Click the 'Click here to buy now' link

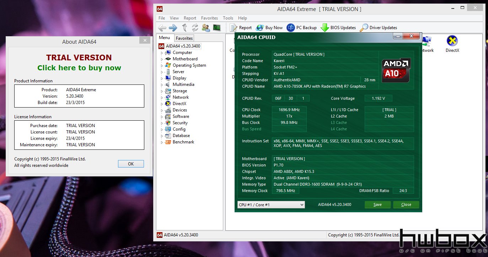[x=79, y=68]
